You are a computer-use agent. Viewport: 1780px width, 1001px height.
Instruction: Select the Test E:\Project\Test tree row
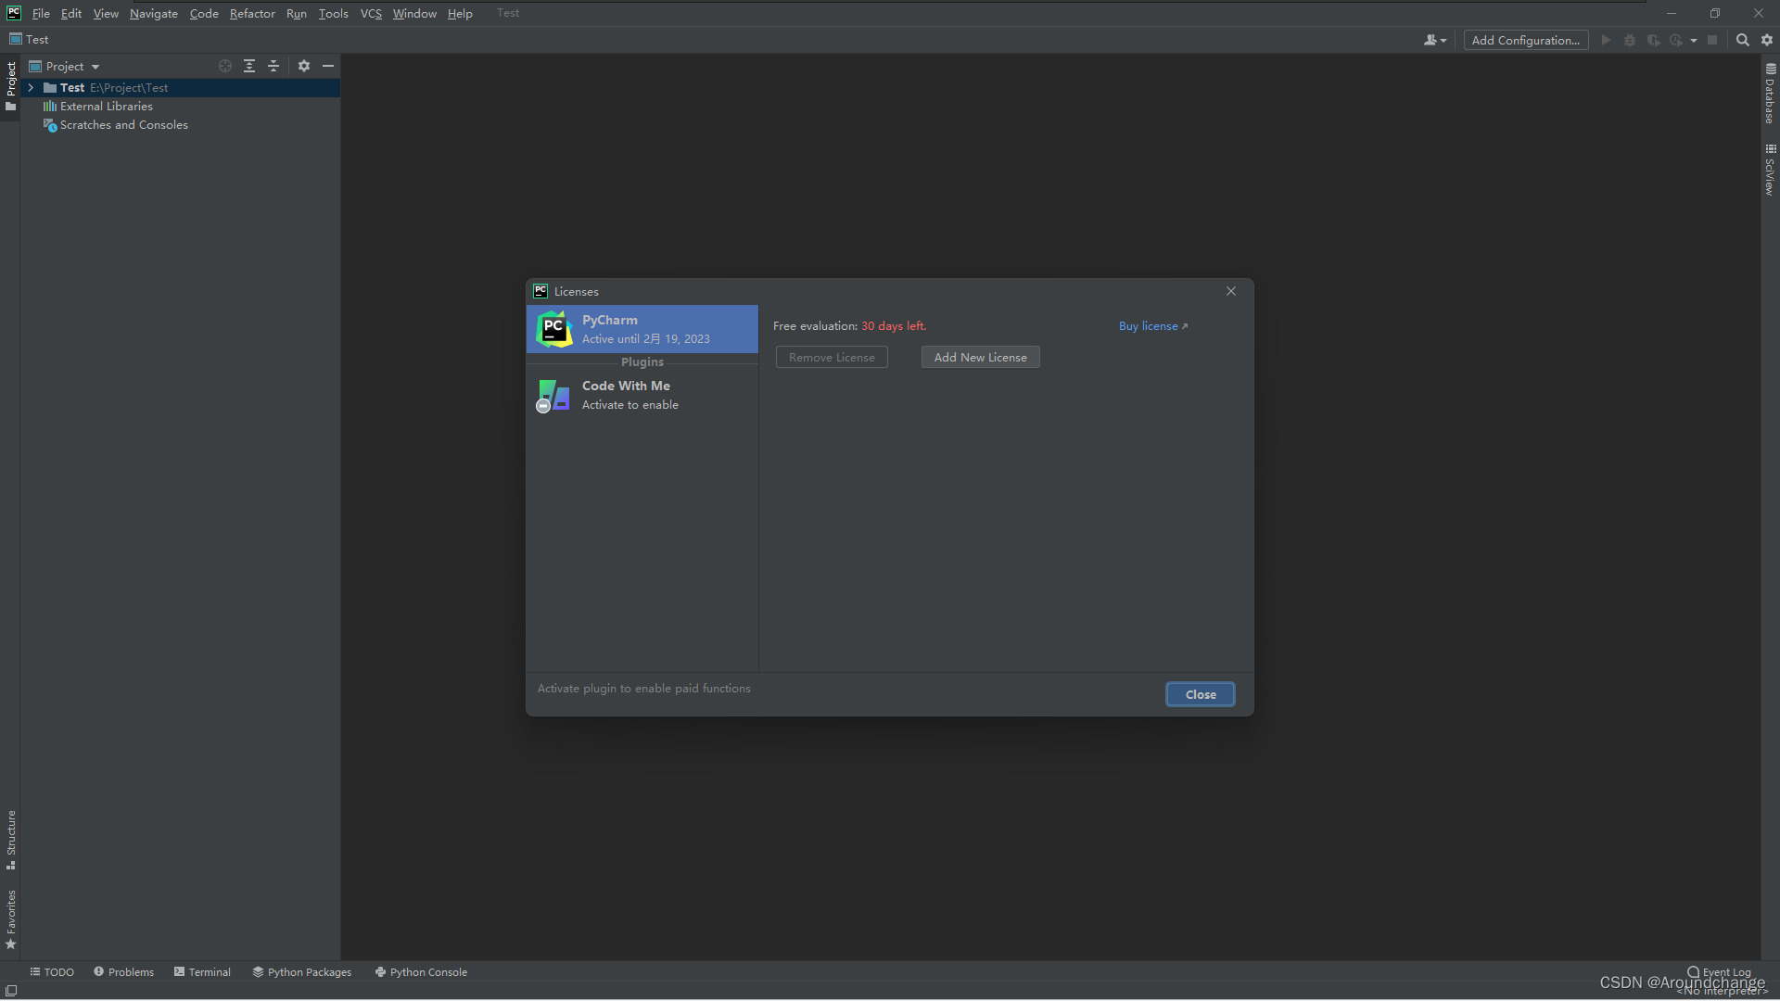pyautogui.click(x=180, y=87)
